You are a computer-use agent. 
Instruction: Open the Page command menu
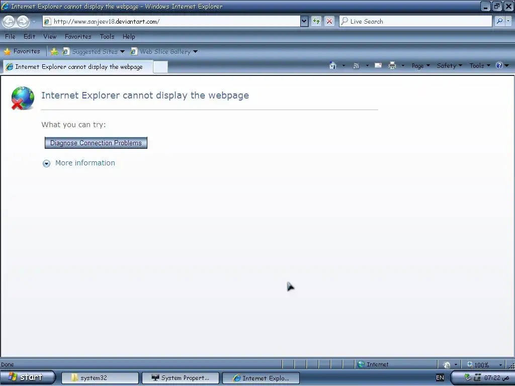point(421,66)
